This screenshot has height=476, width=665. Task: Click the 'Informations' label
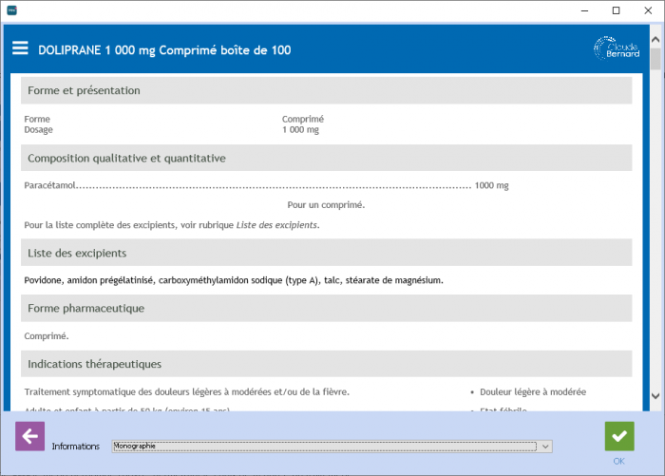(75, 447)
